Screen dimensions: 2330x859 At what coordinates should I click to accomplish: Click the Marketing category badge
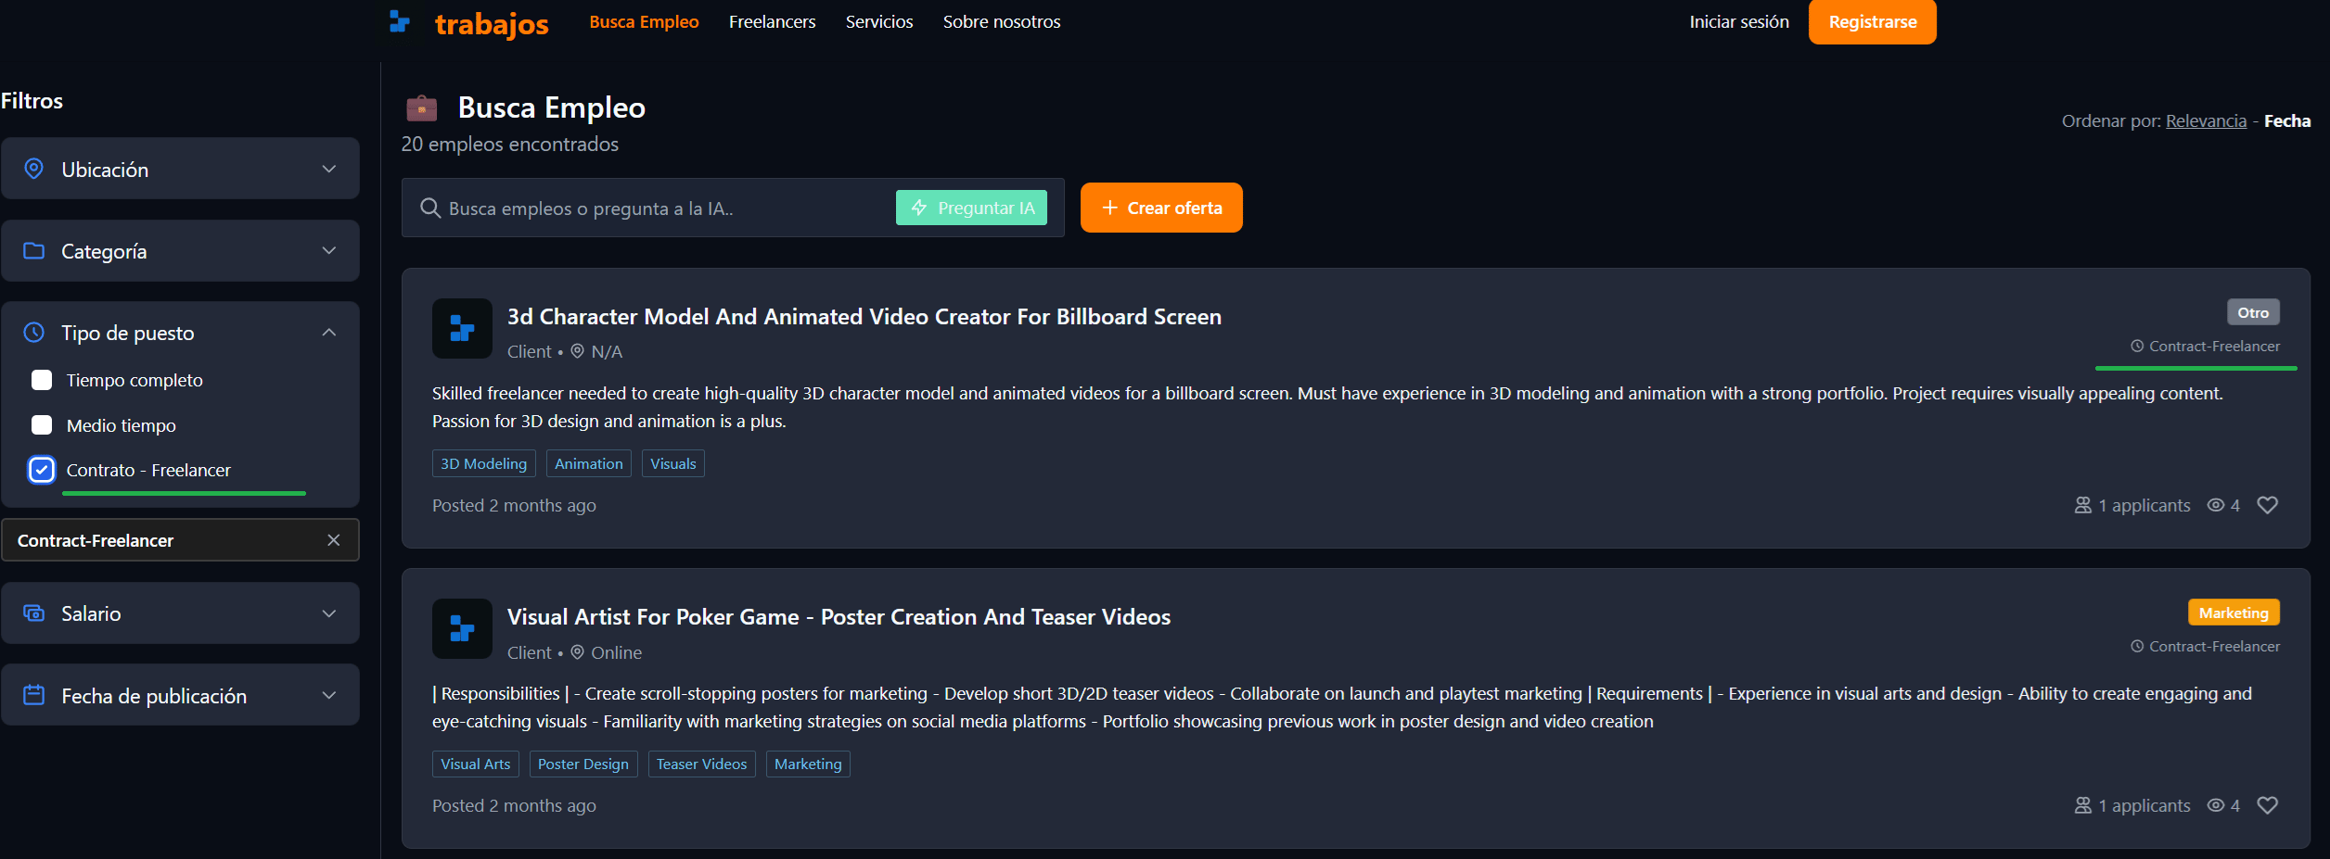pos(2234,613)
